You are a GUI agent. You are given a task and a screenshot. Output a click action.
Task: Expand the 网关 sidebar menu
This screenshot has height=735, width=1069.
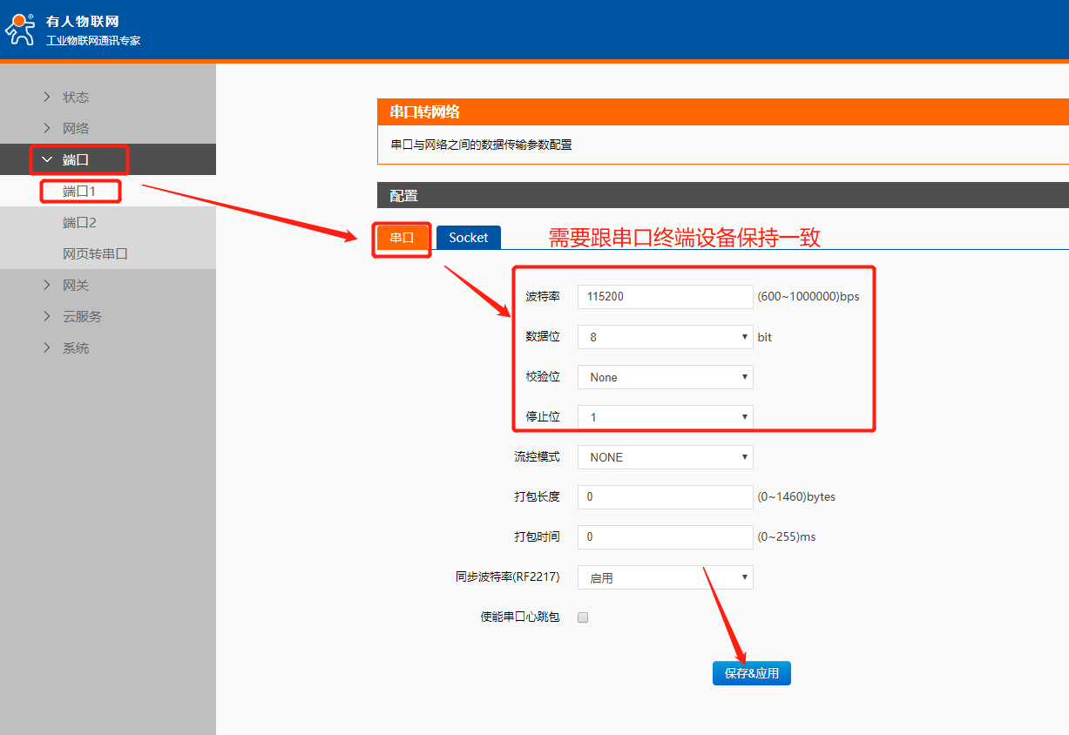click(x=75, y=285)
